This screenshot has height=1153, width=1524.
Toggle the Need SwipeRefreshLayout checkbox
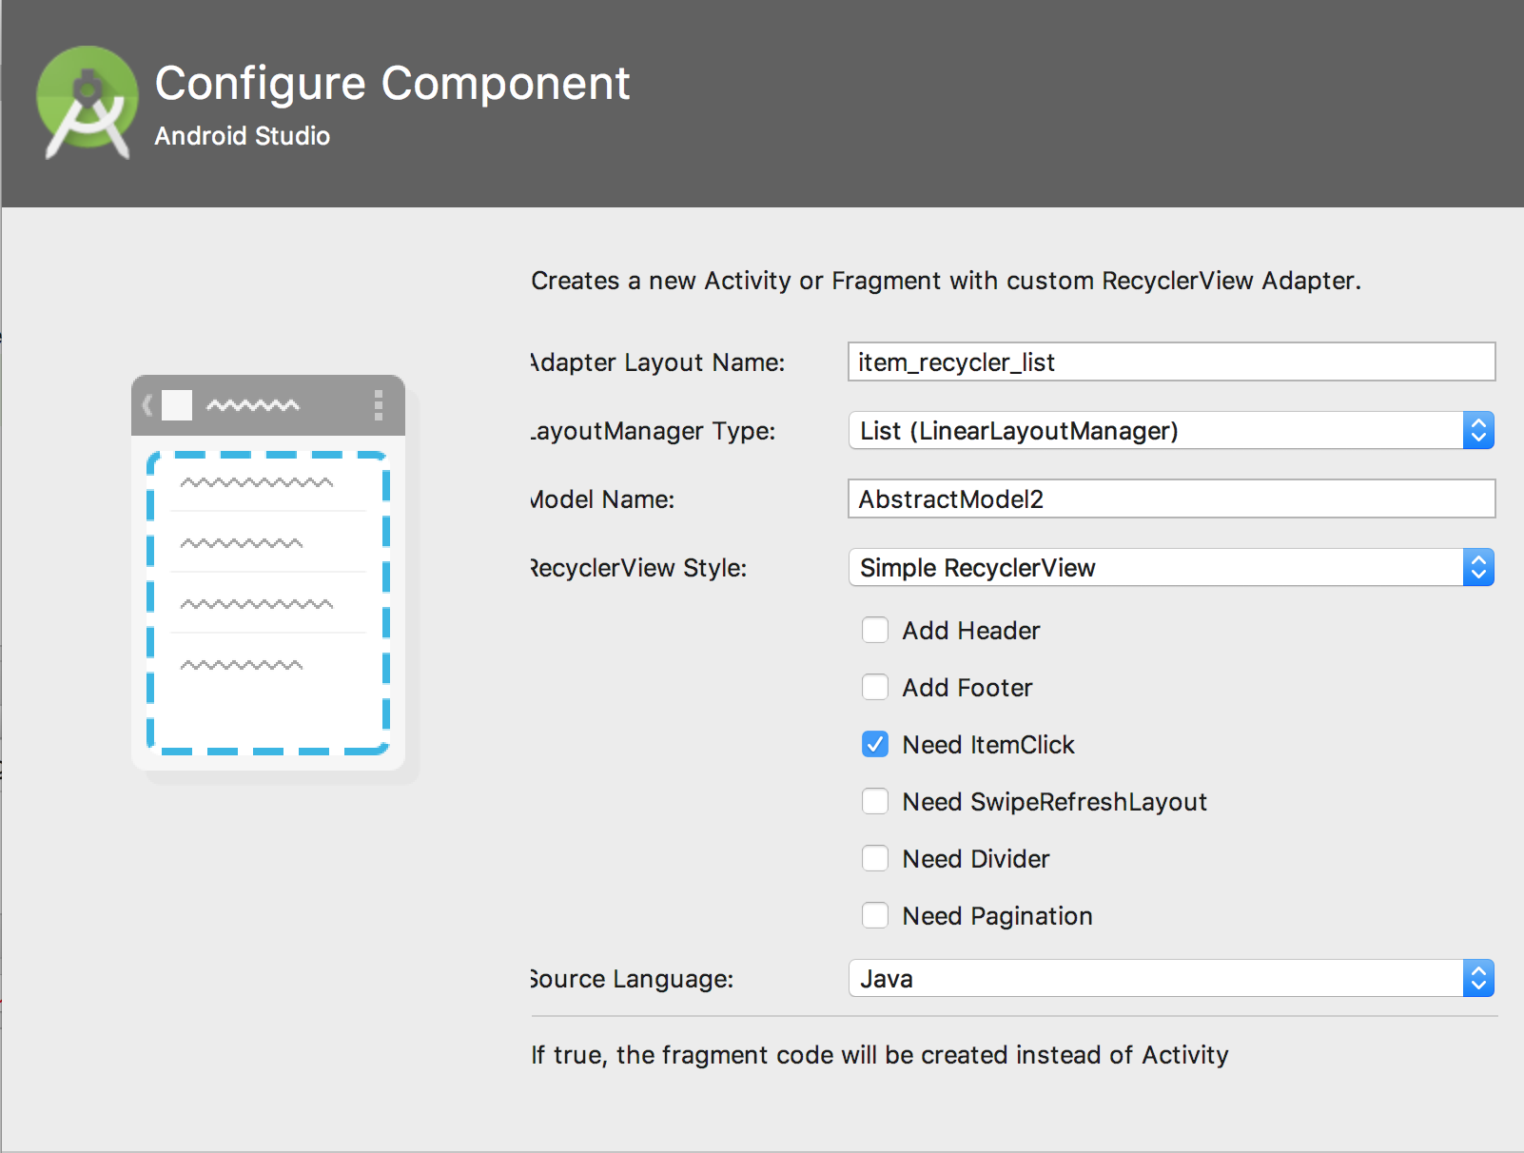pyautogui.click(x=875, y=802)
